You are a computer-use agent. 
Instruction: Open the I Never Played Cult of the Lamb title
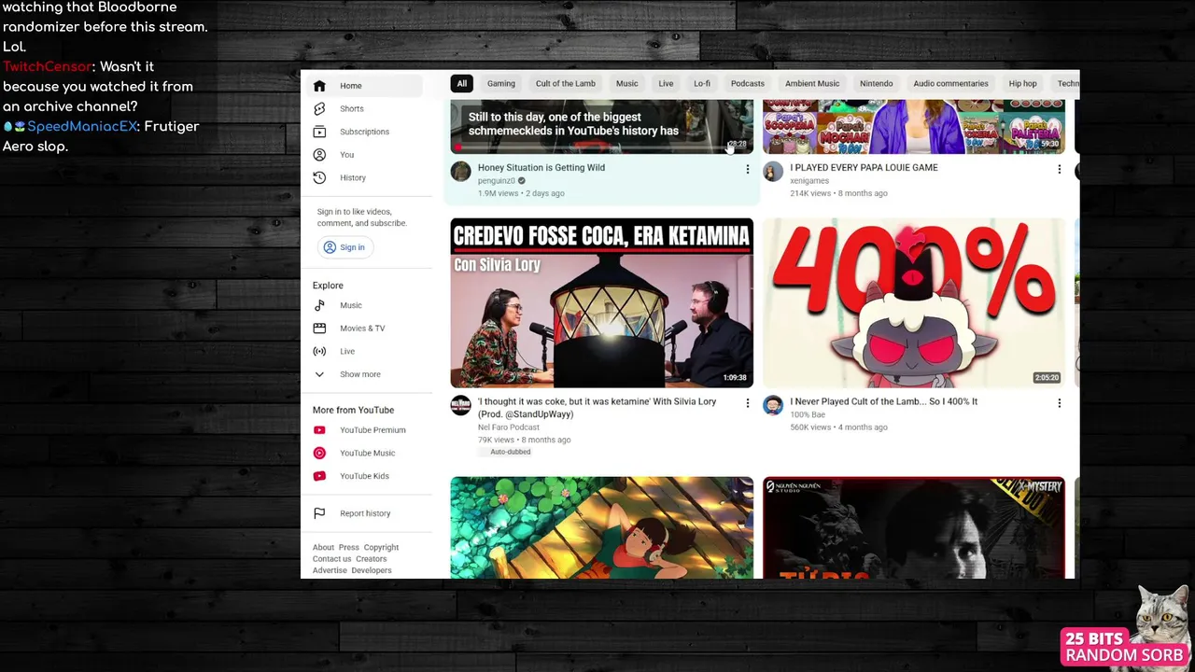coord(884,401)
